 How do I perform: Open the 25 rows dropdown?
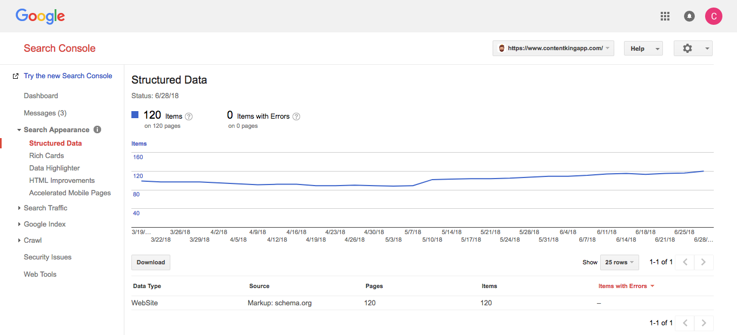click(619, 262)
